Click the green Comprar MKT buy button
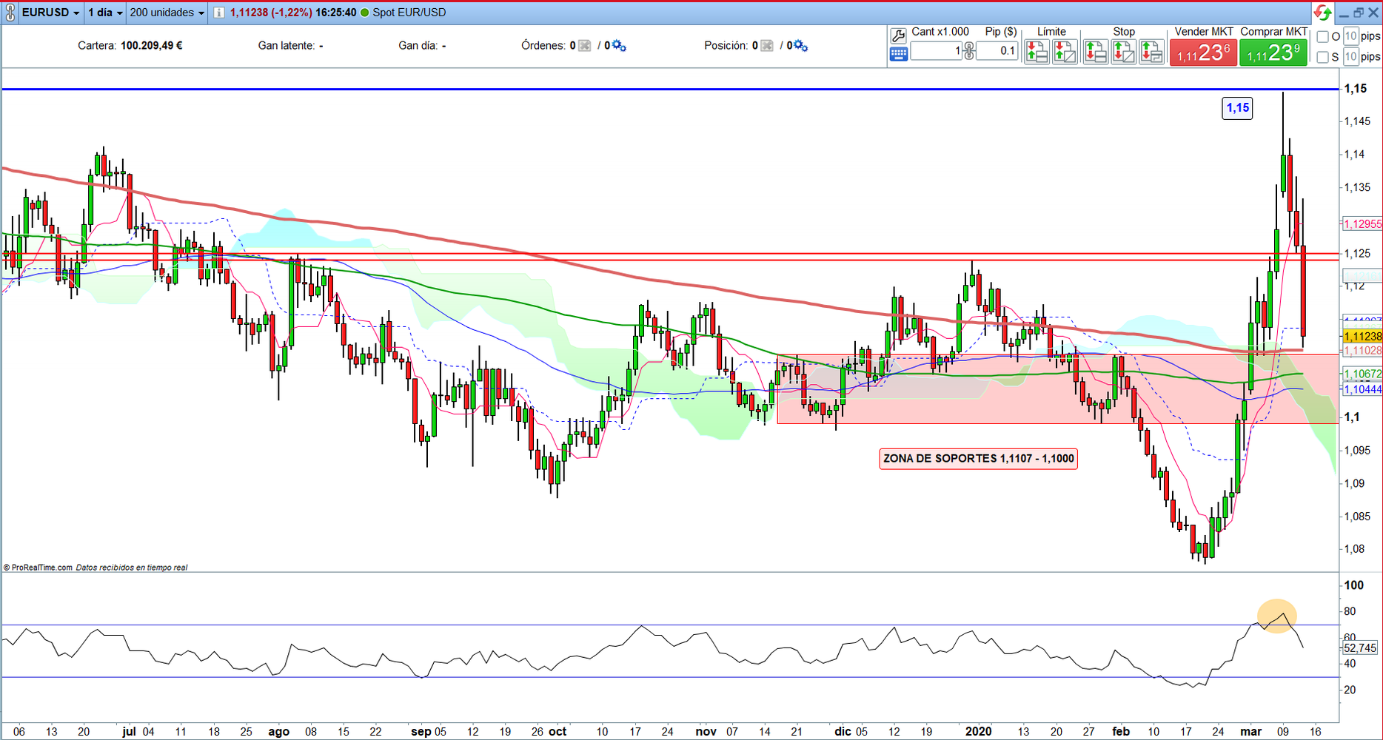The width and height of the screenshot is (1383, 740). coord(1273,53)
